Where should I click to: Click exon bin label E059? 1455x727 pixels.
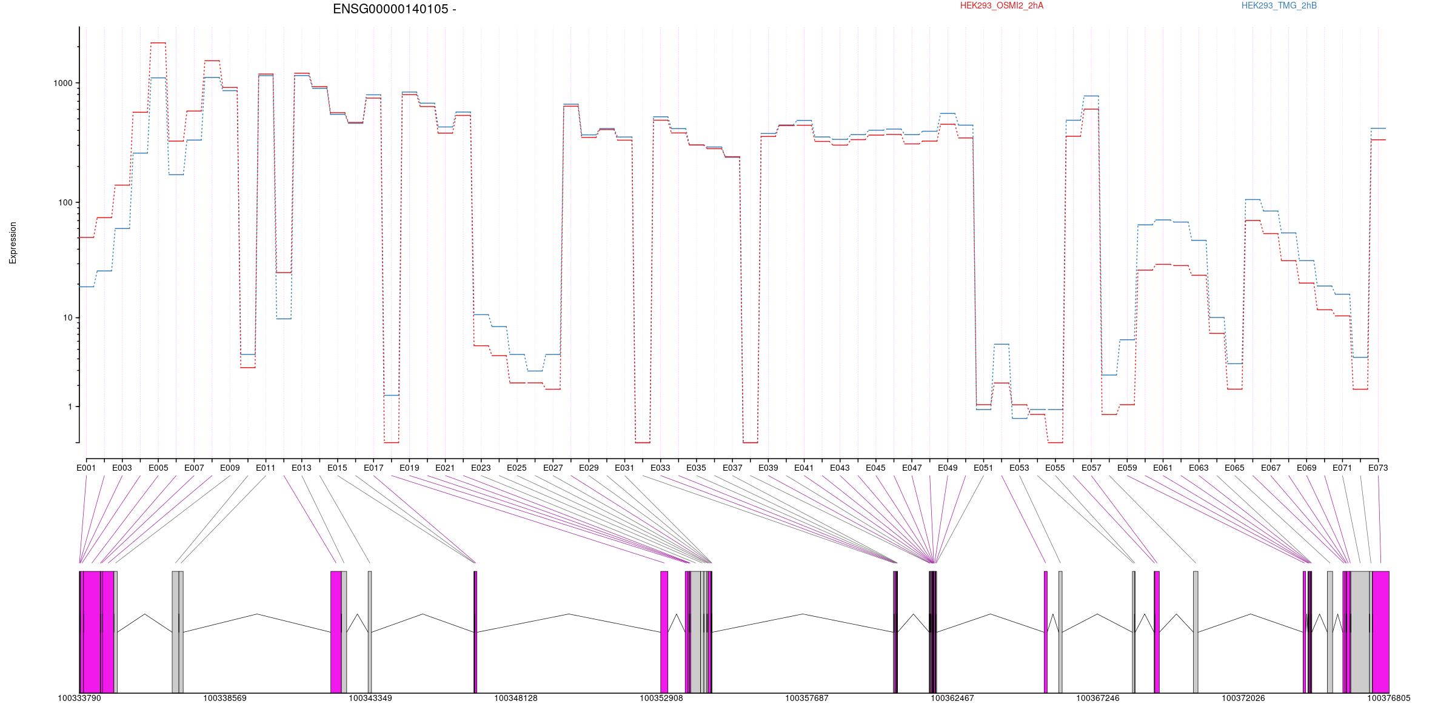coord(1127,468)
